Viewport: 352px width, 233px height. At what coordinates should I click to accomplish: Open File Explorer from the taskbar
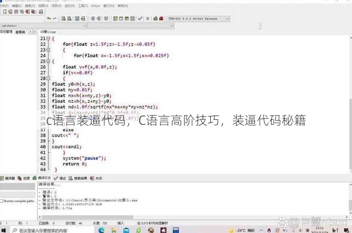[114, 230]
